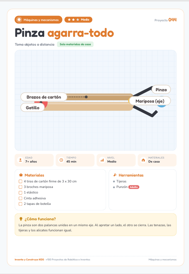This screenshot has width=189, height=274.
Task: Click the Gatillo label in the diagram
Action: click(x=33, y=108)
